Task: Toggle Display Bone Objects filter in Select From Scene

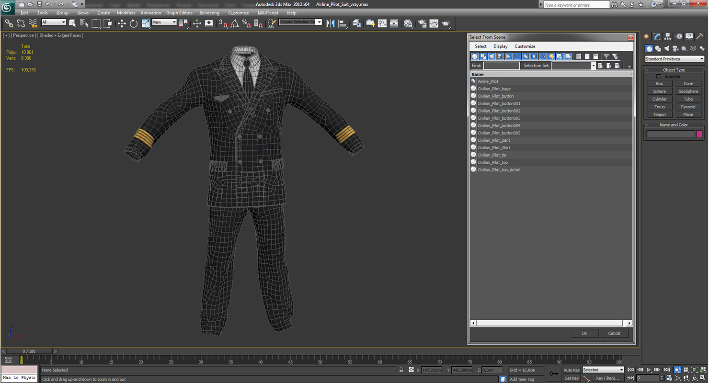Action: [543, 56]
